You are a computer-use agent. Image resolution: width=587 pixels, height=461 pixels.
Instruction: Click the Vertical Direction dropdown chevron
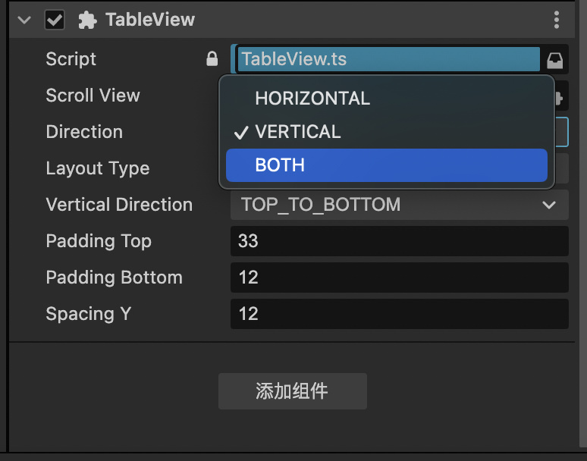pos(549,205)
